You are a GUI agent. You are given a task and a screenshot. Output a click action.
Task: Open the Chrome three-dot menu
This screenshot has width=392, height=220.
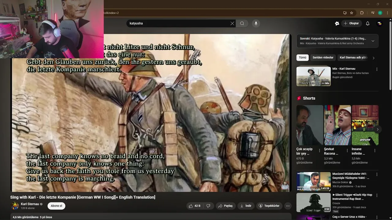point(387,13)
